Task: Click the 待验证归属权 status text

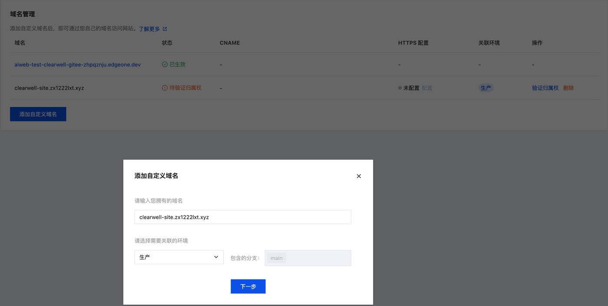Action: [x=185, y=88]
